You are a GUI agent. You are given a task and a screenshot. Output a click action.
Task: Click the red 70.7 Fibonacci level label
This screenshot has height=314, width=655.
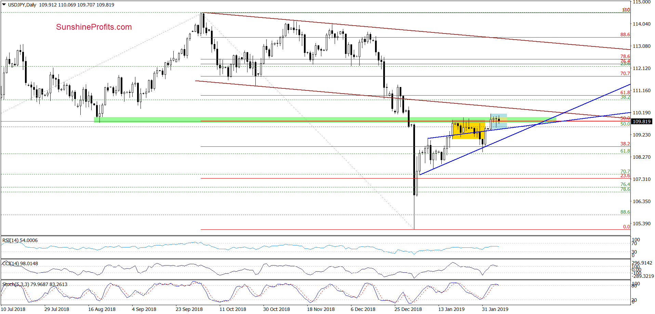(625, 73)
